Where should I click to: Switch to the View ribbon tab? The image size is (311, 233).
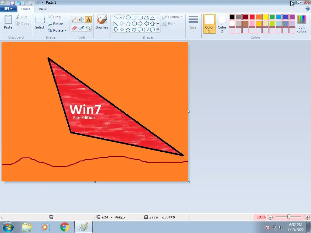click(43, 9)
